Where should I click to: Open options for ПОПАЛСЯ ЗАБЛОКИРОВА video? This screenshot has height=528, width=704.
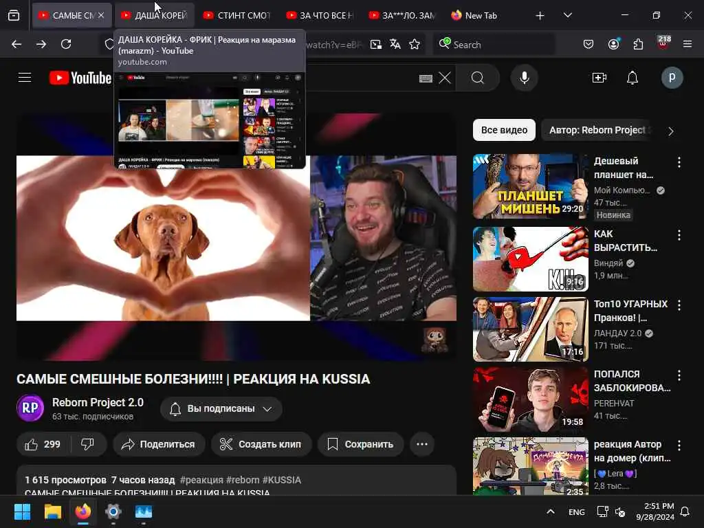point(679,375)
